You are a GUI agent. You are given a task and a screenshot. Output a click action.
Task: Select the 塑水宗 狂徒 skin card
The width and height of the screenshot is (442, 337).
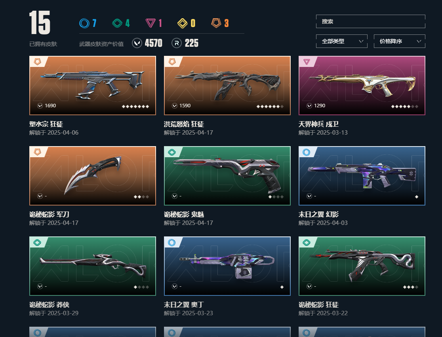(x=92, y=86)
